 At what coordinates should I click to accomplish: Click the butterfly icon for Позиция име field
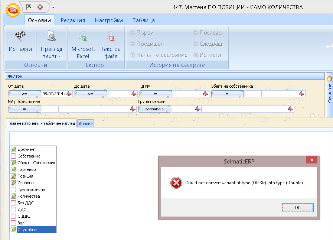tap(133, 109)
